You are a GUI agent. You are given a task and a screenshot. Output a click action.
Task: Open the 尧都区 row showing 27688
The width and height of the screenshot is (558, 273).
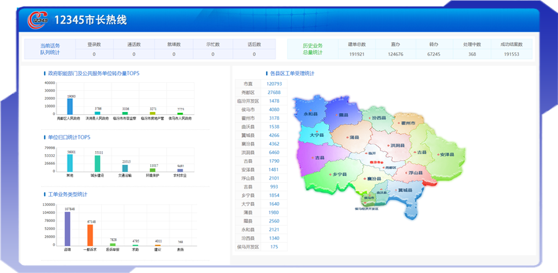coord(261,92)
